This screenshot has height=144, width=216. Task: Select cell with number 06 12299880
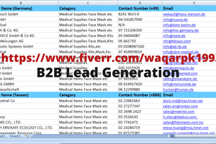point(140,89)
